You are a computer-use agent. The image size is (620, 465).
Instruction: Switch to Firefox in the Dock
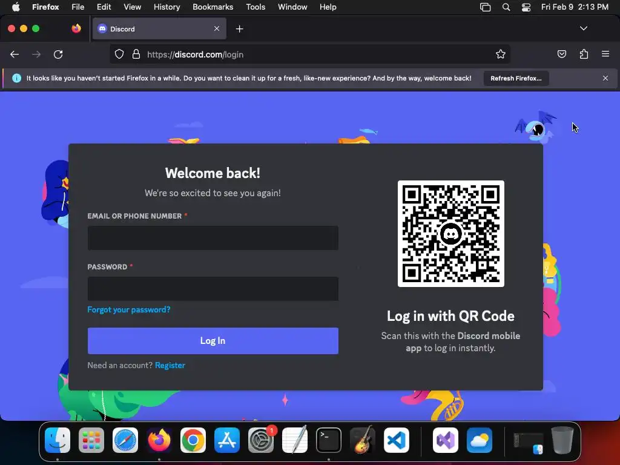[x=159, y=440]
